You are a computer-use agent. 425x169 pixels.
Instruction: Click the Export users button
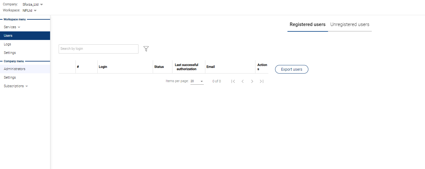[x=292, y=69]
